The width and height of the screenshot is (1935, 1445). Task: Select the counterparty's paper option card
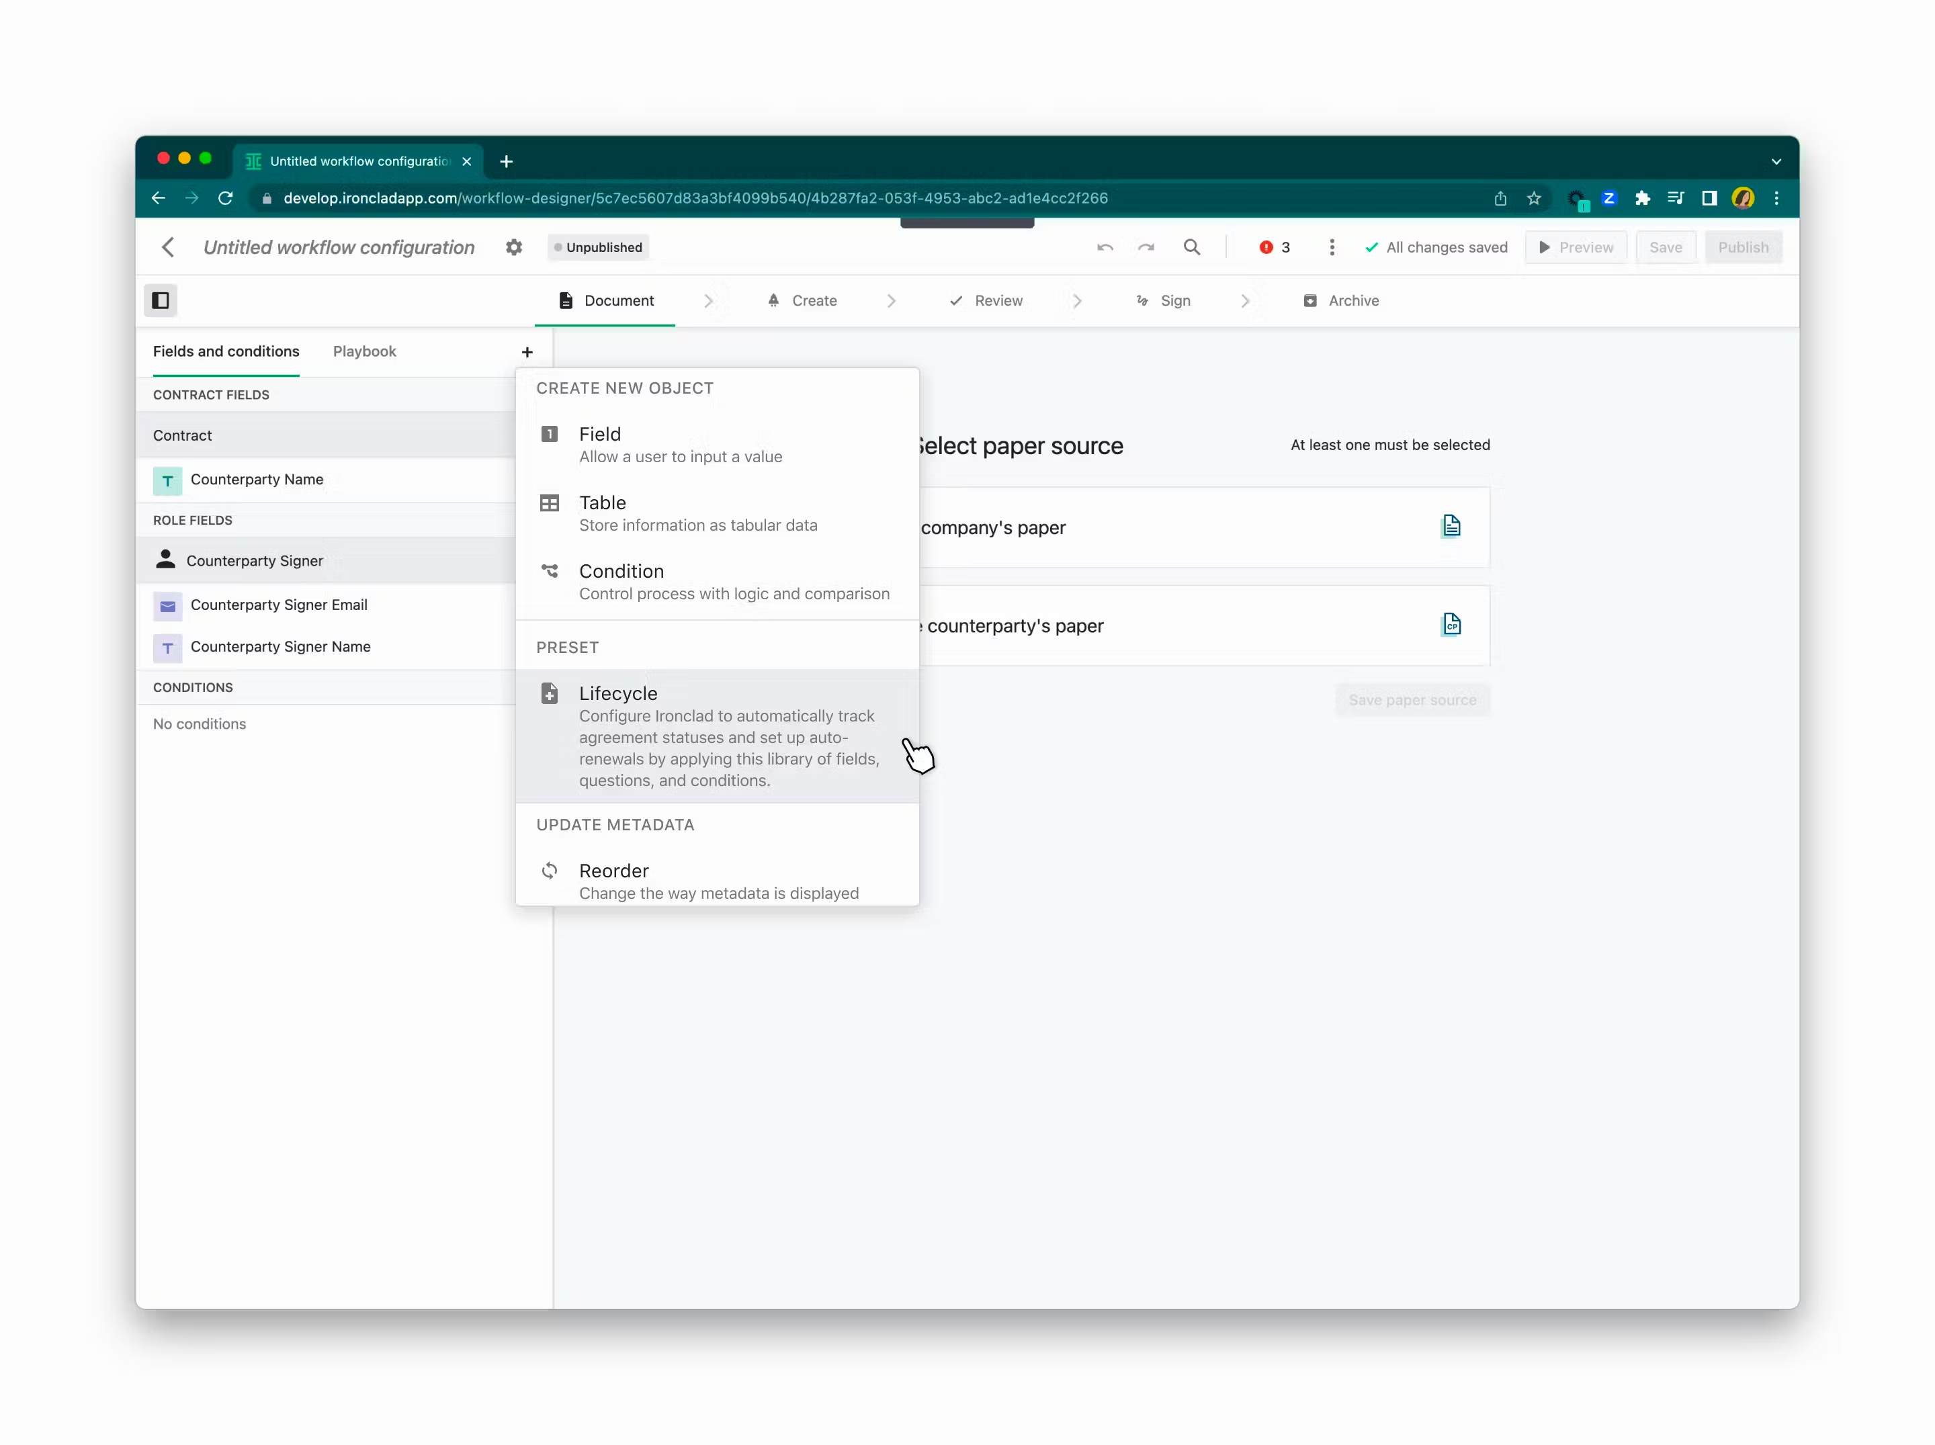coord(1204,626)
